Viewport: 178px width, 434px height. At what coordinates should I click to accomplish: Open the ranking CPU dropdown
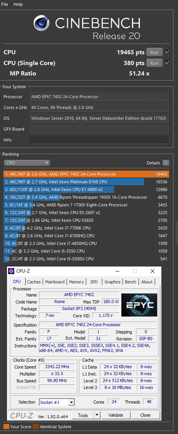[x=27, y=163]
